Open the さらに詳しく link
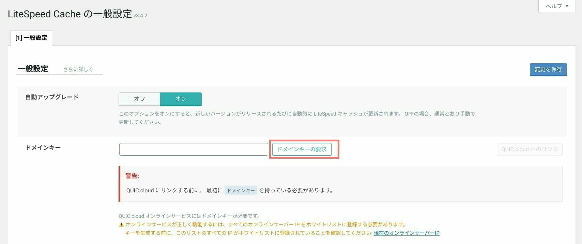Screen dimensions: 582x244 click(x=78, y=69)
